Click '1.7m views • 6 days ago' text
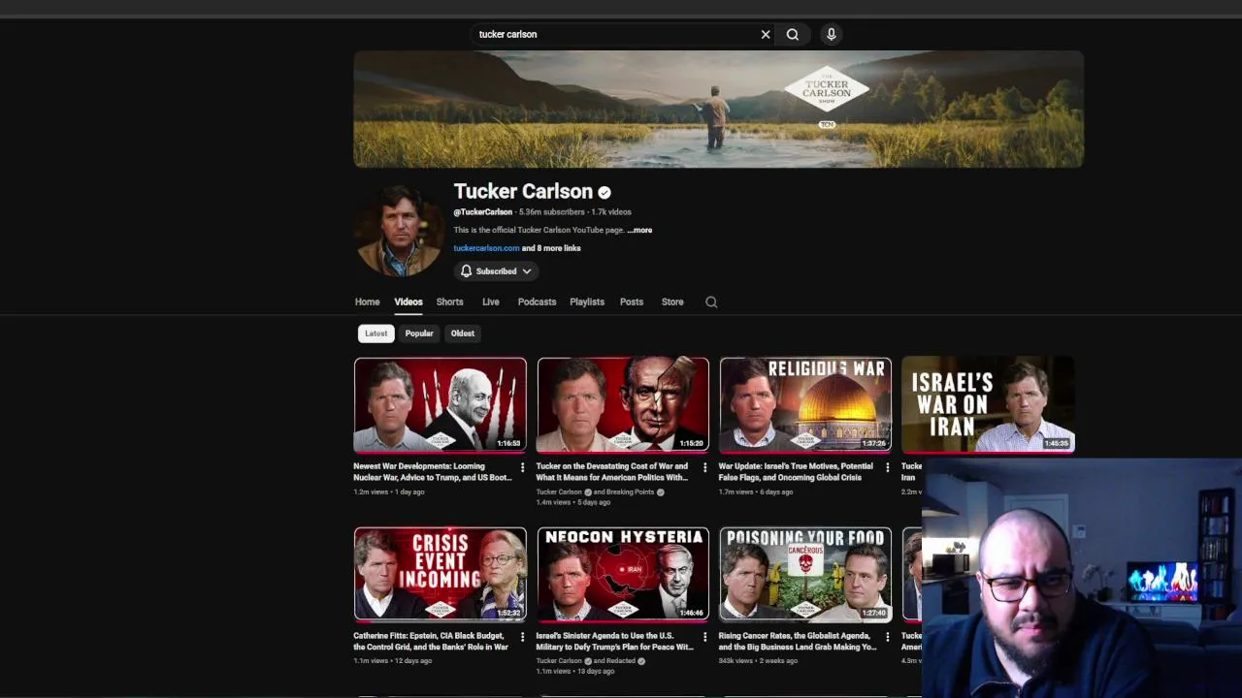The height and width of the screenshot is (698, 1242). [756, 492]
